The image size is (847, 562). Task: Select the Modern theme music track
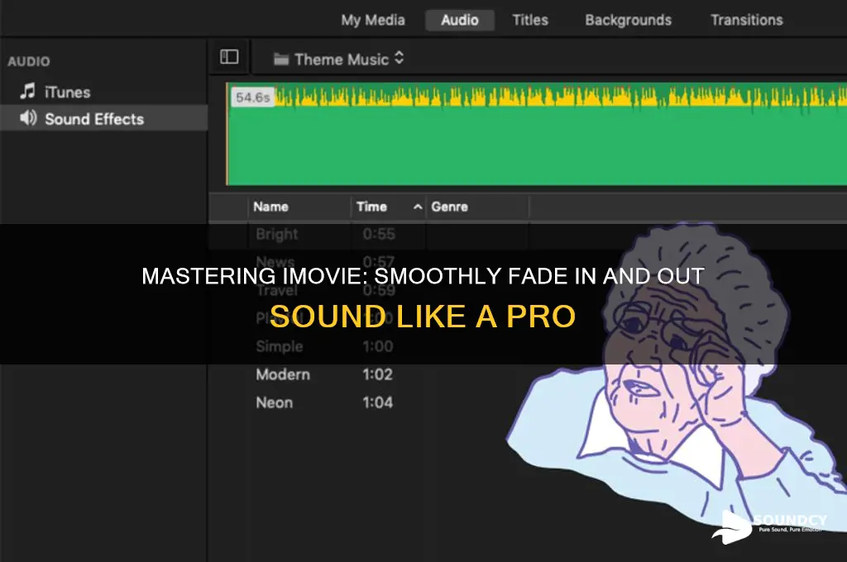[x=283, y=374]
